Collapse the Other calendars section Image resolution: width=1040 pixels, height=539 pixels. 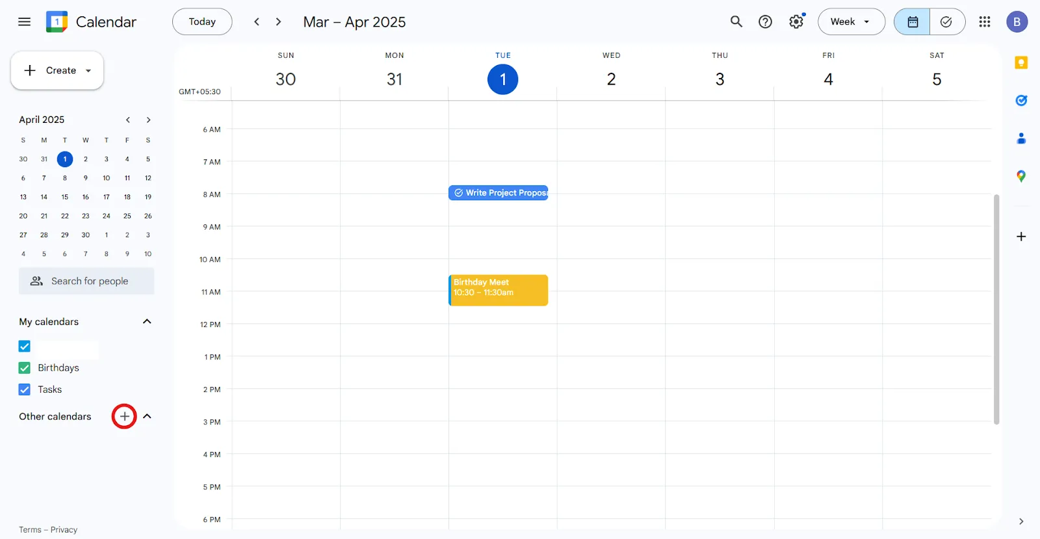[147, 416]
